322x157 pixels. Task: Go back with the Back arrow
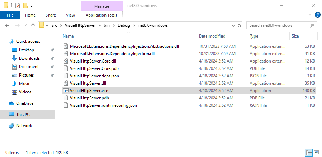(7, 25)
